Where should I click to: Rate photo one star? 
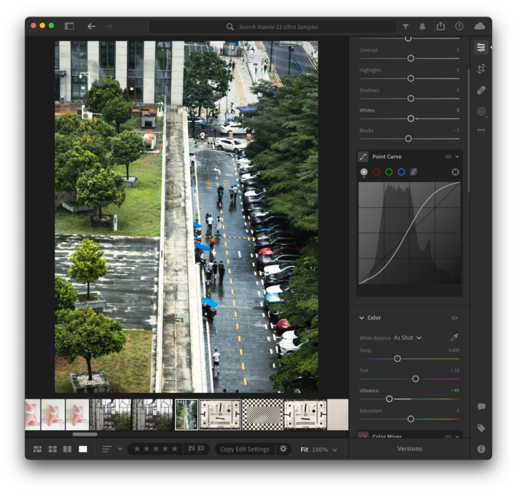[x=137, y=449]
